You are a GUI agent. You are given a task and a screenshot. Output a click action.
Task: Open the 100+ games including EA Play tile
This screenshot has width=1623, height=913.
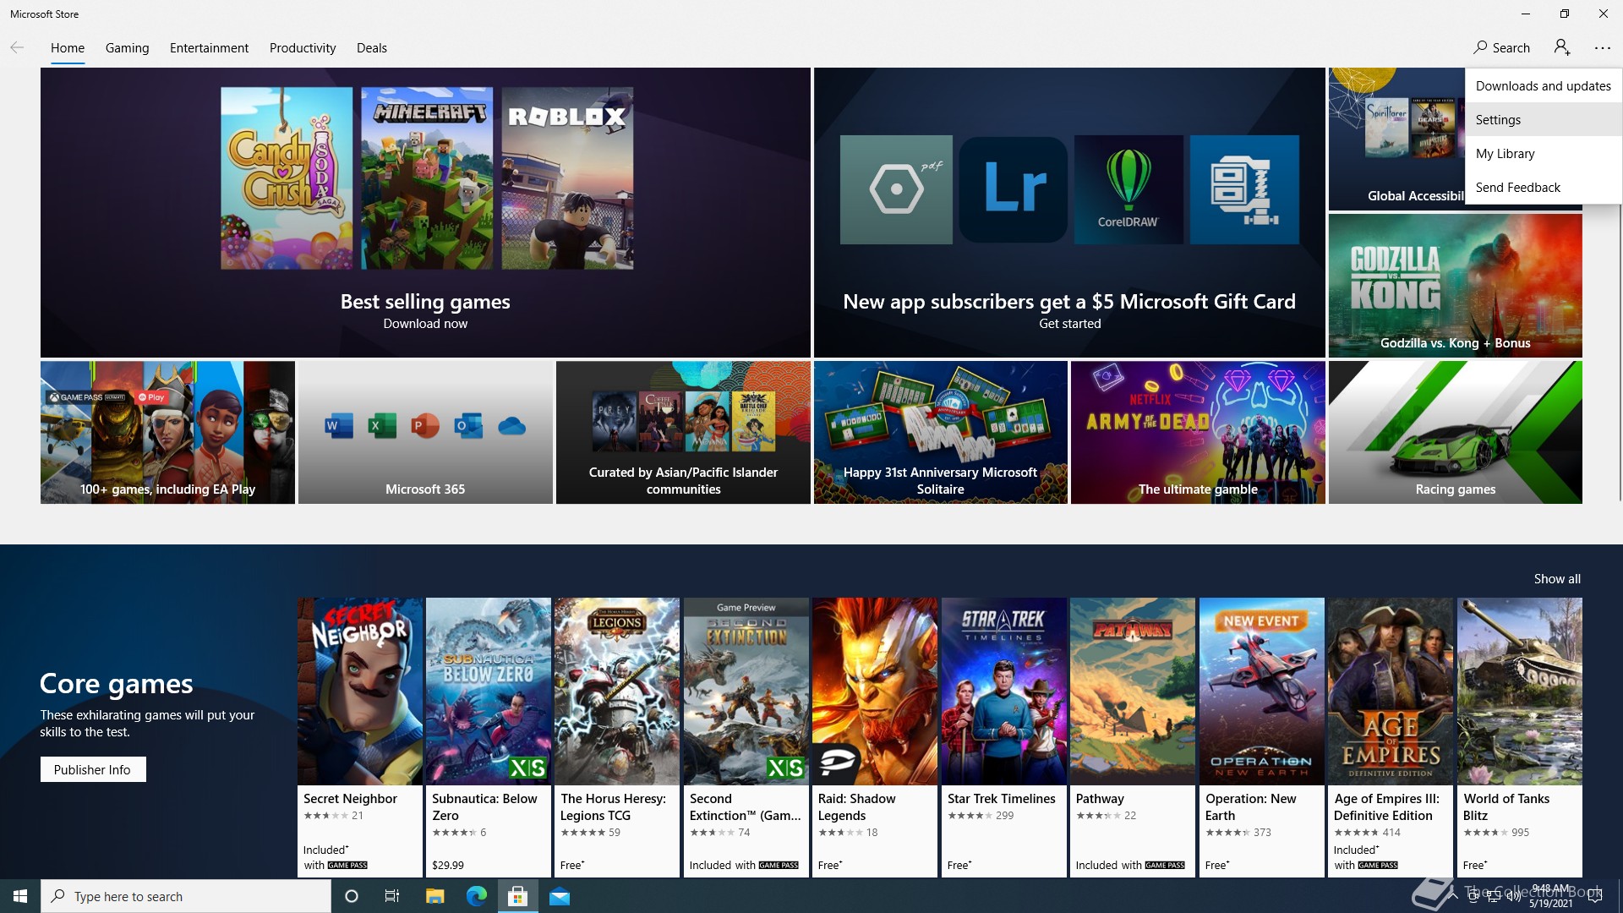click(x=167, y=432)
